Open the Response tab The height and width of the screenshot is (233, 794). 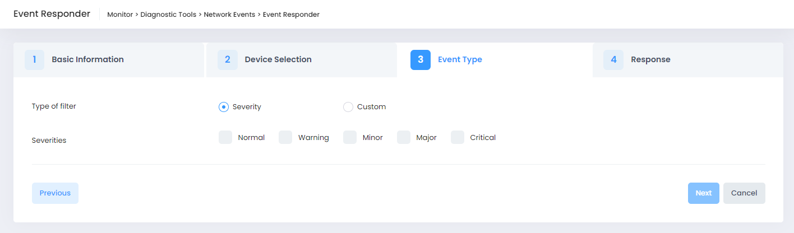coord(650,60)
